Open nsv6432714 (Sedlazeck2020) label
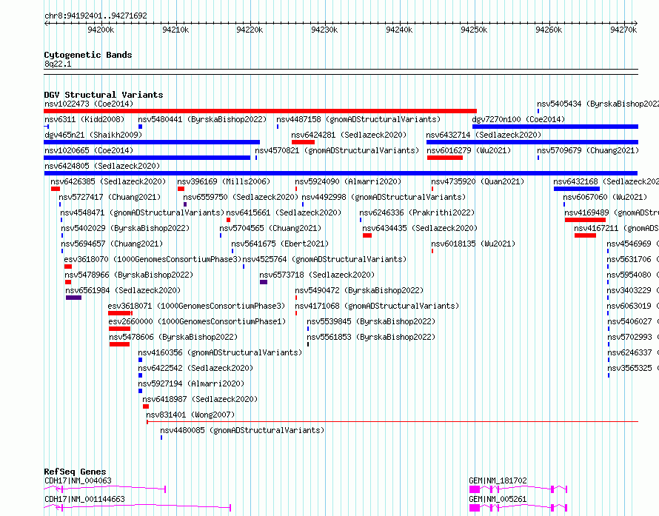Screen dimensions: 659x516 484,135
